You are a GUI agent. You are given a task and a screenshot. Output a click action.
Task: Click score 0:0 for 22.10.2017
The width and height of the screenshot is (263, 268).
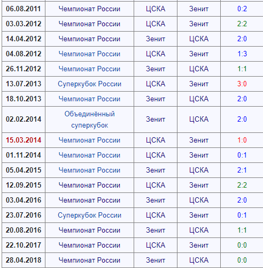242,245
